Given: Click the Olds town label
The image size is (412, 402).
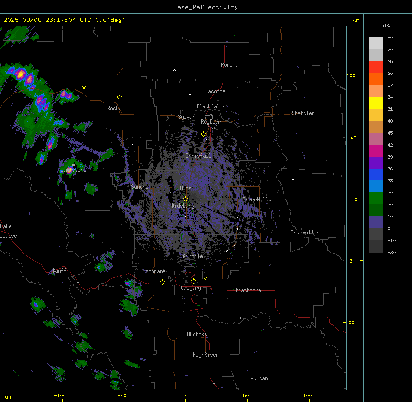Looking at the screenshot, I should (x=185, y=188).
